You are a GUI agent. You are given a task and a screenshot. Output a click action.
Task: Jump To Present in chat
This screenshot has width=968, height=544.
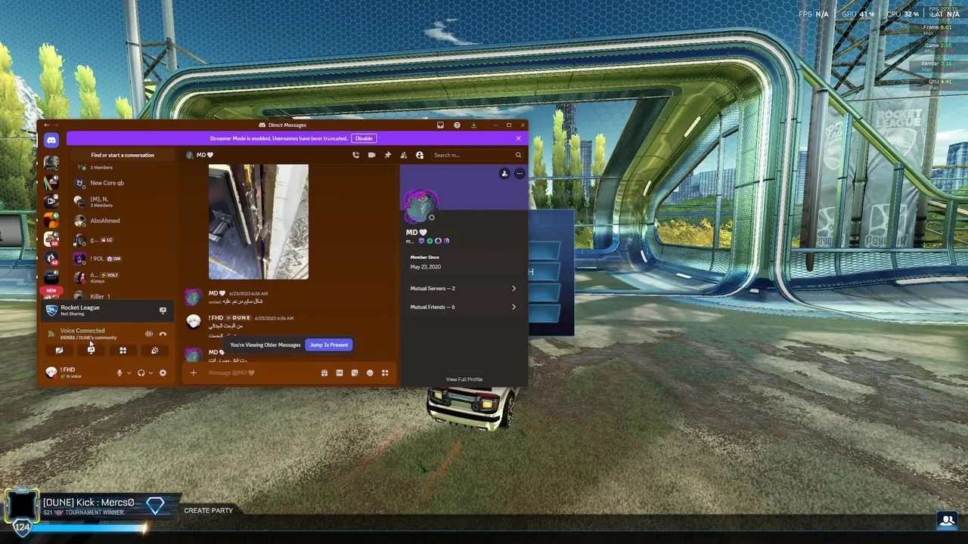(x=328, y=345)
